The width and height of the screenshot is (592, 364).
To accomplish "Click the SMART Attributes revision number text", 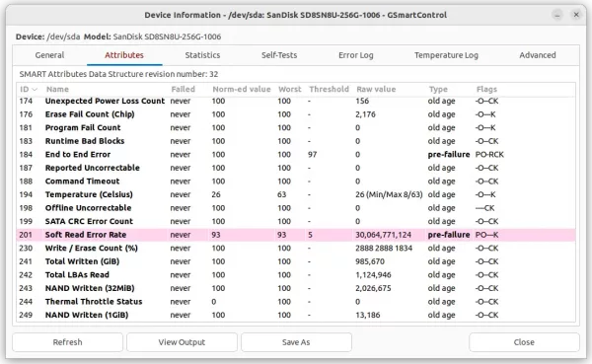I will pyautogui.click(x=119, y=74).
